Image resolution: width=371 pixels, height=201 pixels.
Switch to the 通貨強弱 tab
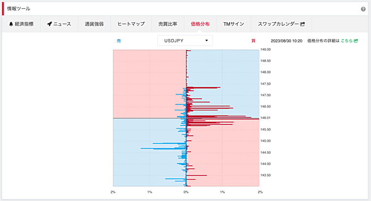click(94, 24)
